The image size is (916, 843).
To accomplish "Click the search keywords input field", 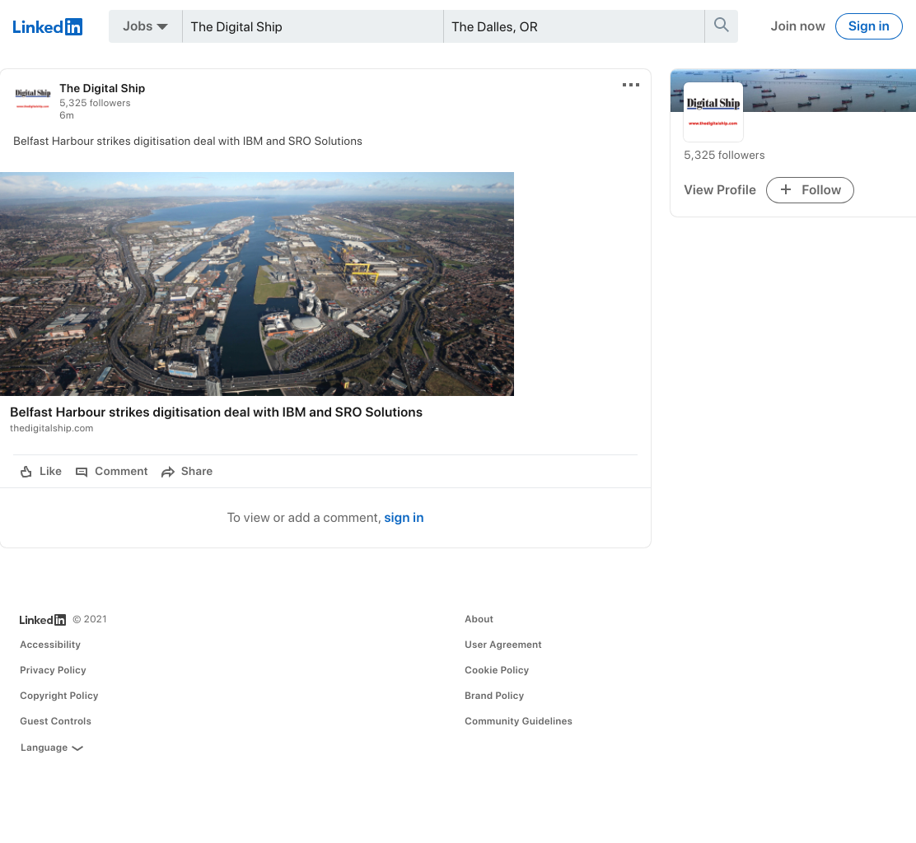I will [x=312, y=26].
